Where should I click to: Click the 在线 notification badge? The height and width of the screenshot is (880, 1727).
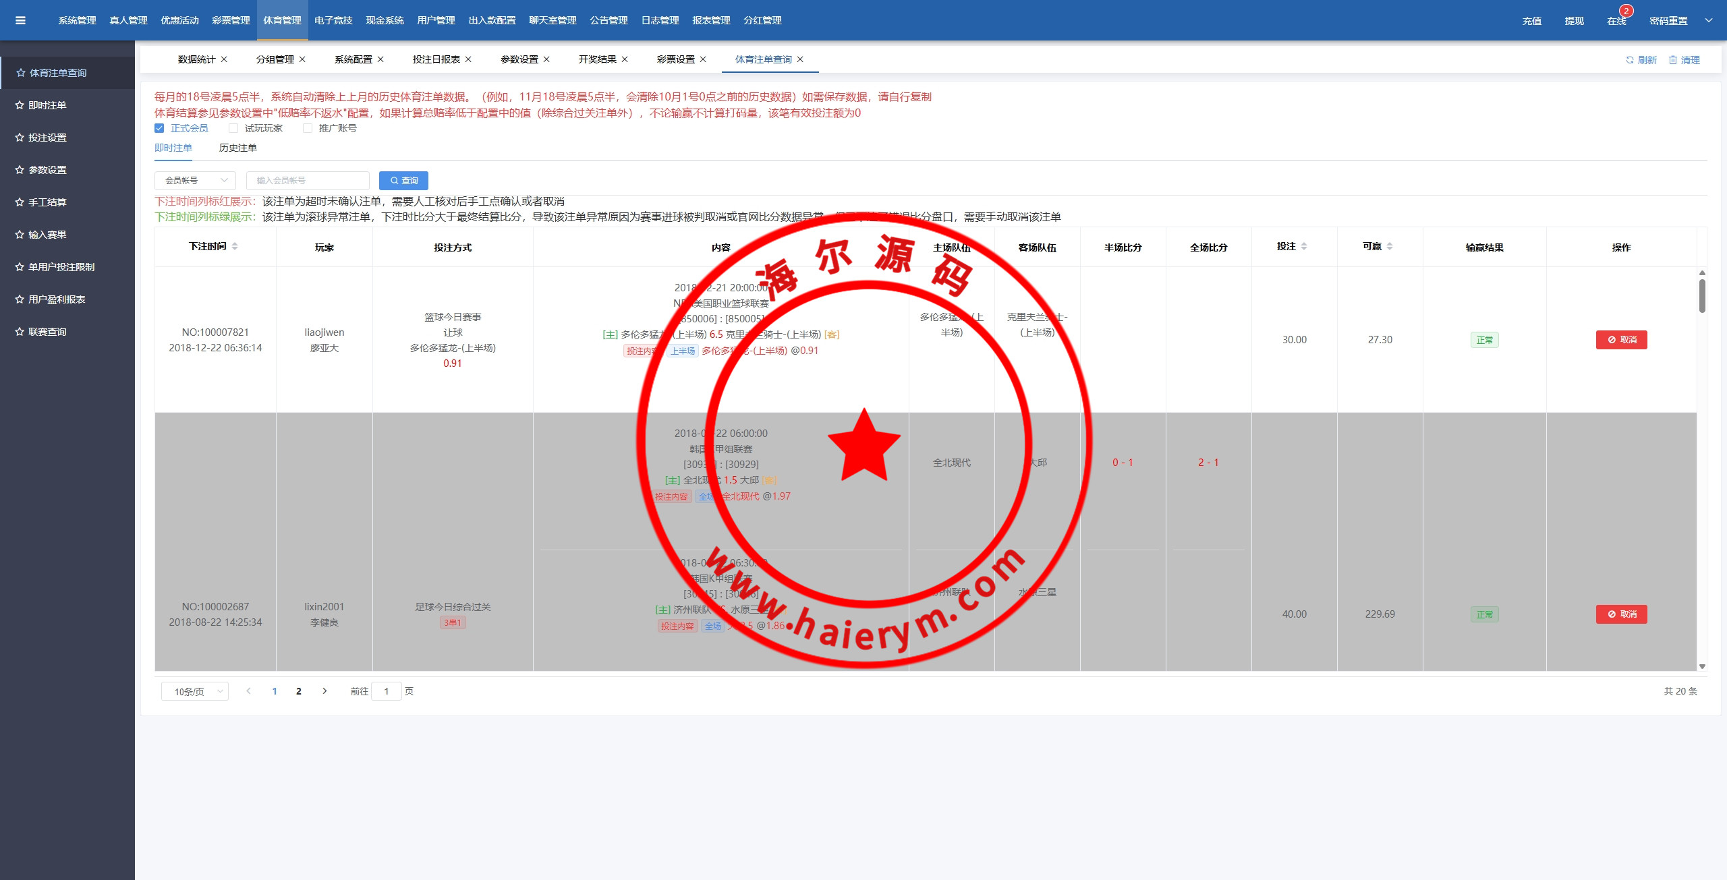tap(1626, 11)
